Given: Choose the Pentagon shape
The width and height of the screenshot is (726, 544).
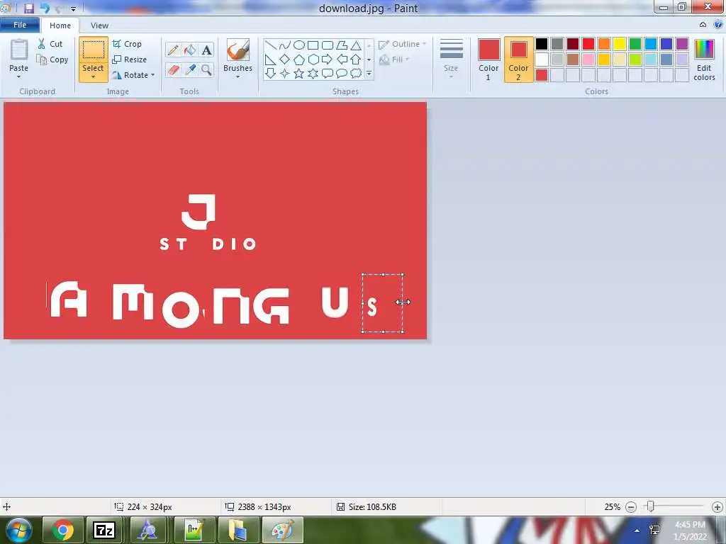Looking at the screenshot, I should (x=299, y=59).
